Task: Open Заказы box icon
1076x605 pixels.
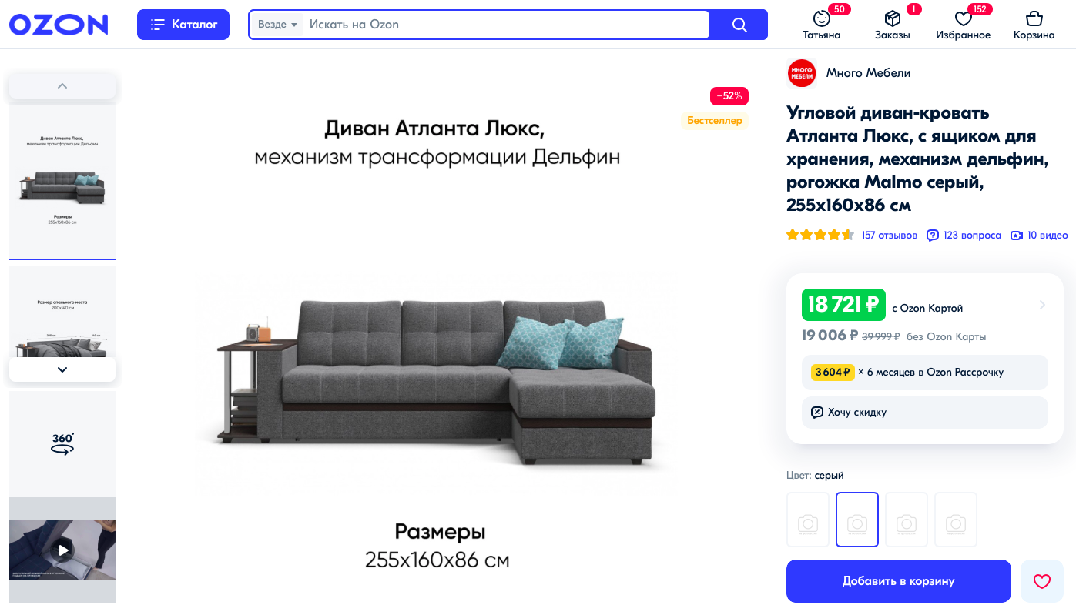Action: (x=892, y=18)
